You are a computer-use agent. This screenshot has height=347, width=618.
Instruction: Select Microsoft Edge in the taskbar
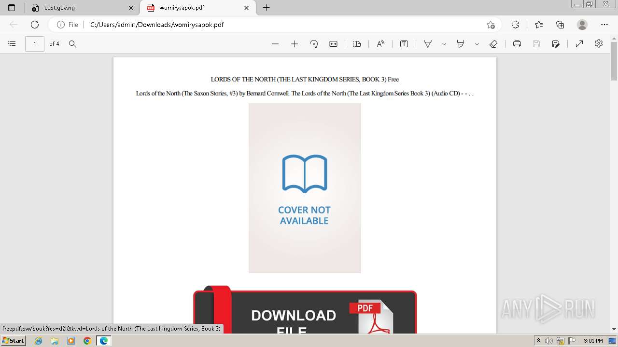point(103,341)
